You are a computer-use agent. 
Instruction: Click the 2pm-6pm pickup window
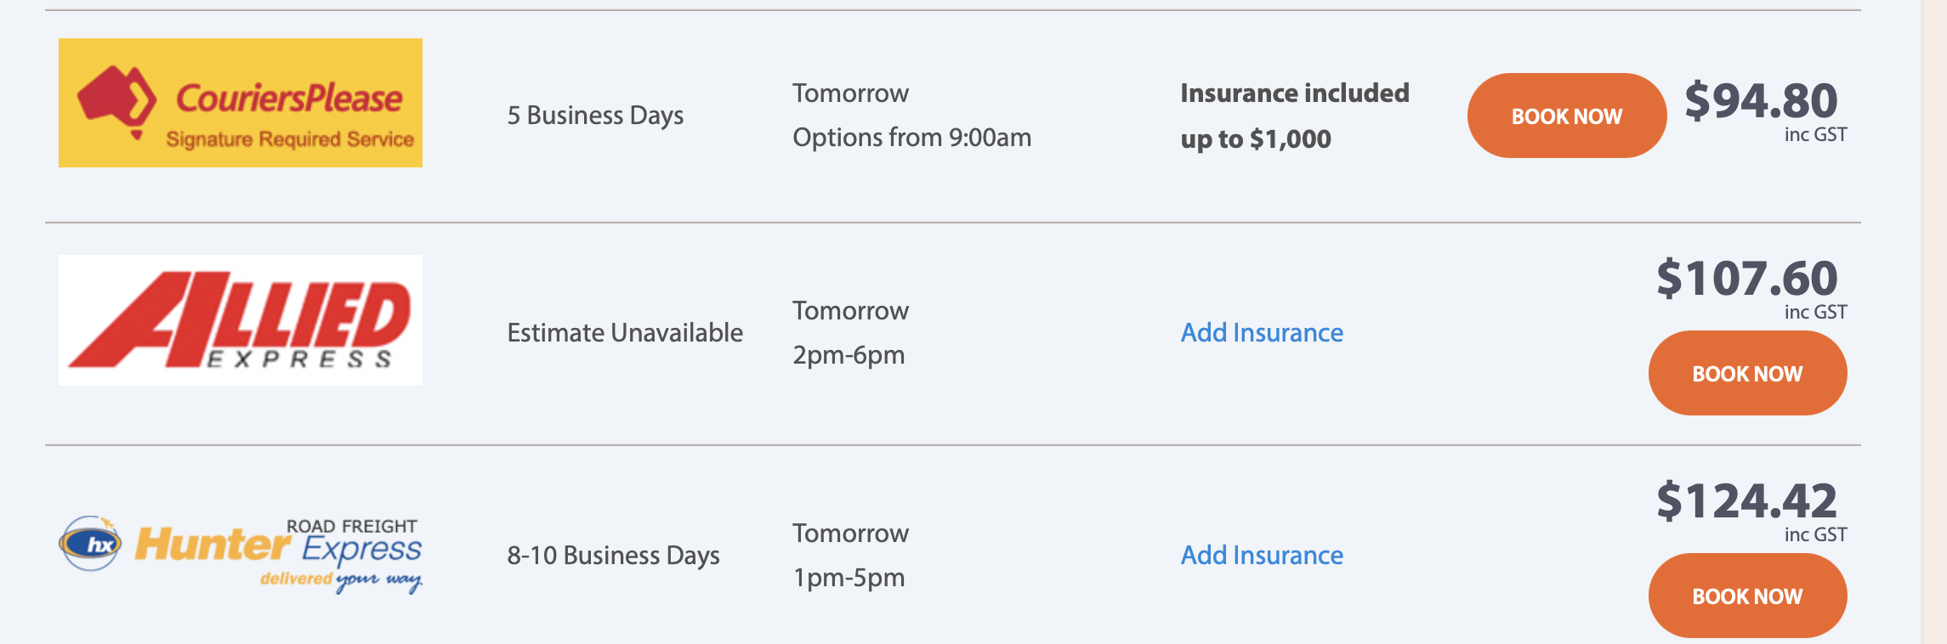pyautogui.click(x=849, y=354)
